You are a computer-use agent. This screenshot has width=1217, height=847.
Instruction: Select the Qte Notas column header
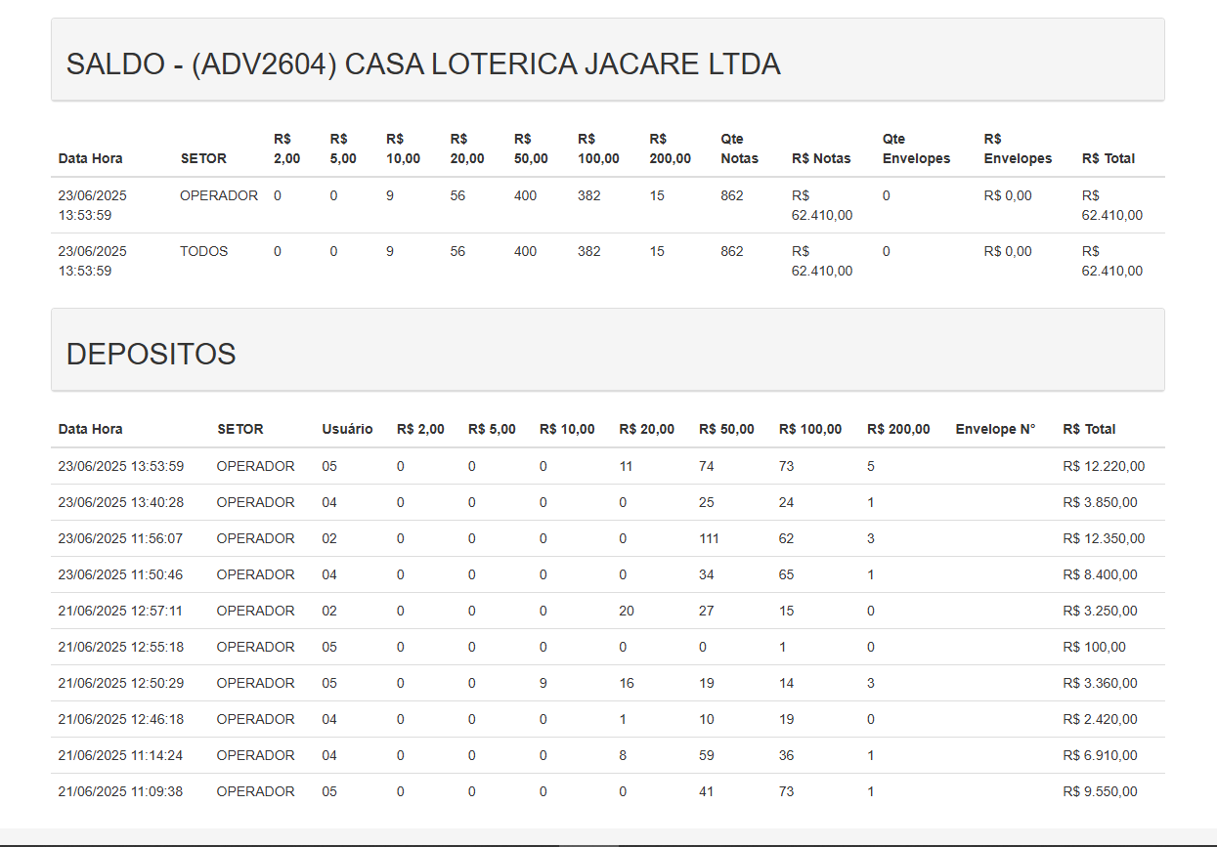pyautogui.click(x=739, y=148)
